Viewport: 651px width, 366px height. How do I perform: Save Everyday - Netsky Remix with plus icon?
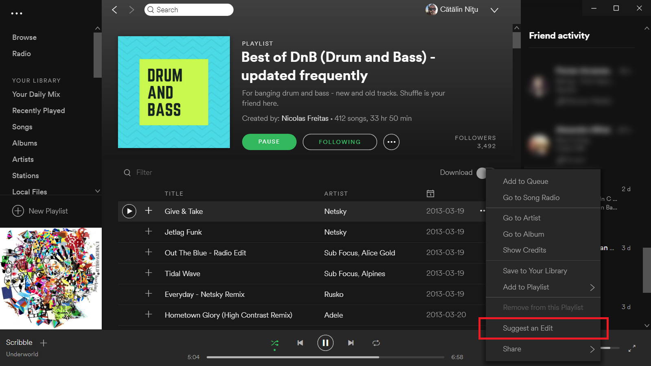click(x=149, y=293)
